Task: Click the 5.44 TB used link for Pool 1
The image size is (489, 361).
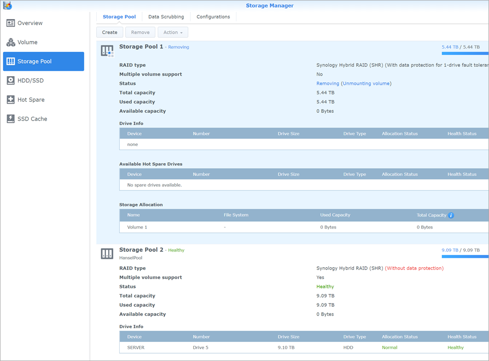Action: [x=450, y=47]
